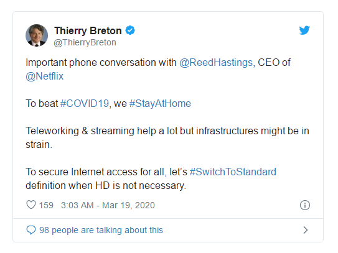Open the Thierry Breton display name
Screen dimensions: 338x253
88,30
